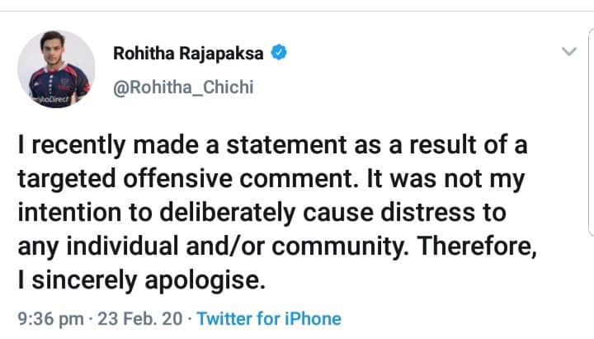Click the sentence "I sincerely apologise."
Image resolution: width=594 pixels, height=339 pixels.
[141, 279]
